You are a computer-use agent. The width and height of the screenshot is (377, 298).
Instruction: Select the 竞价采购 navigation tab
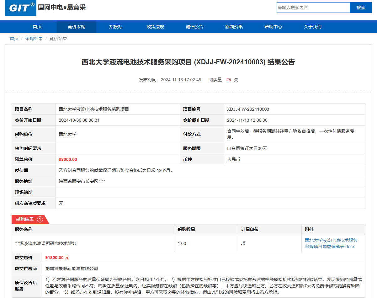tap(76, 27)
